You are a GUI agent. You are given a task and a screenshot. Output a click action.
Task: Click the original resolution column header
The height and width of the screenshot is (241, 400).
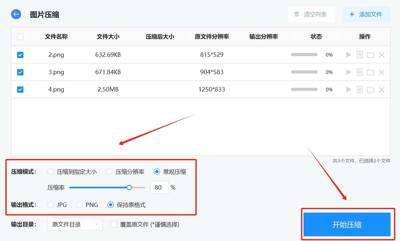[x=212, y=37]
